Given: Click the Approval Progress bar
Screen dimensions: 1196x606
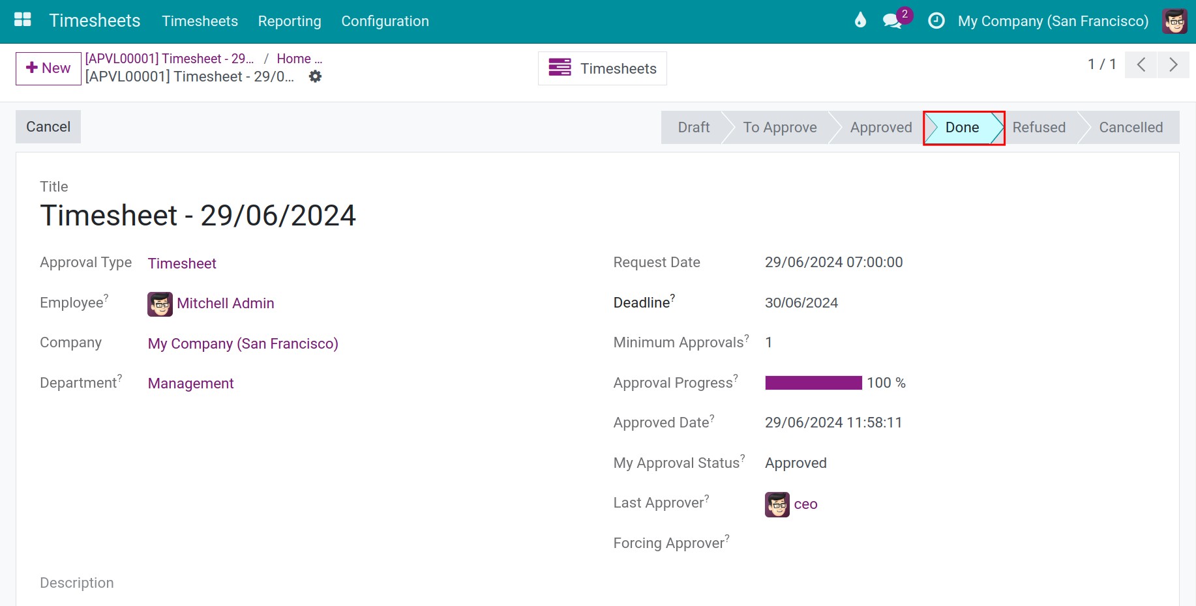Looking at the screenshot, I should click(x=814, y=383).
